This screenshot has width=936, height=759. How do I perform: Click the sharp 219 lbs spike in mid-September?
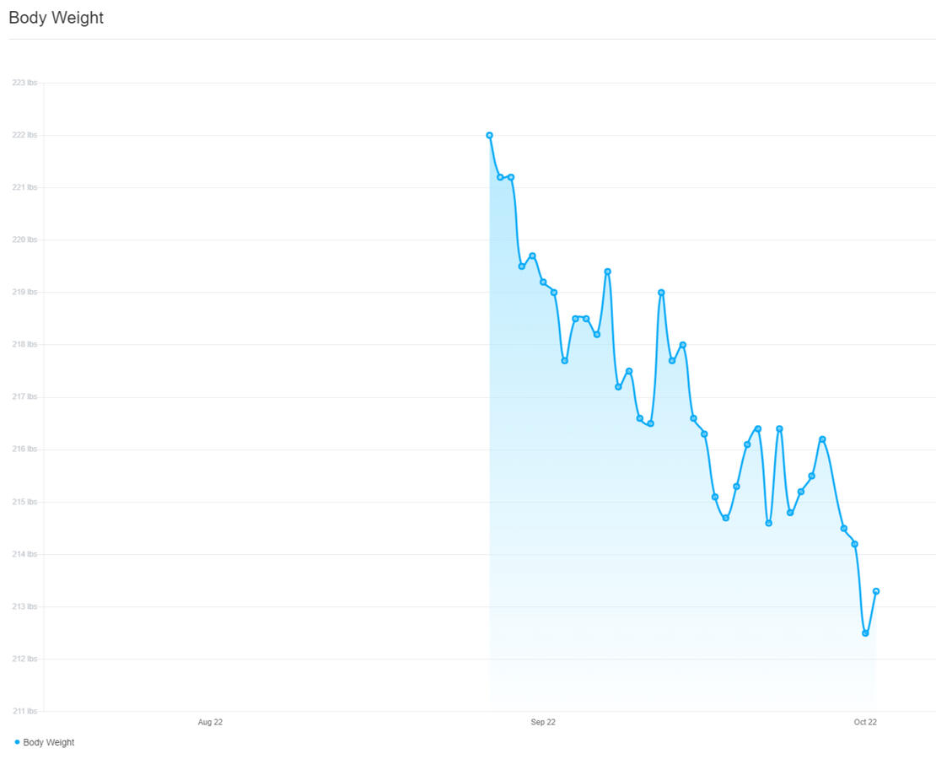(661, 293)
